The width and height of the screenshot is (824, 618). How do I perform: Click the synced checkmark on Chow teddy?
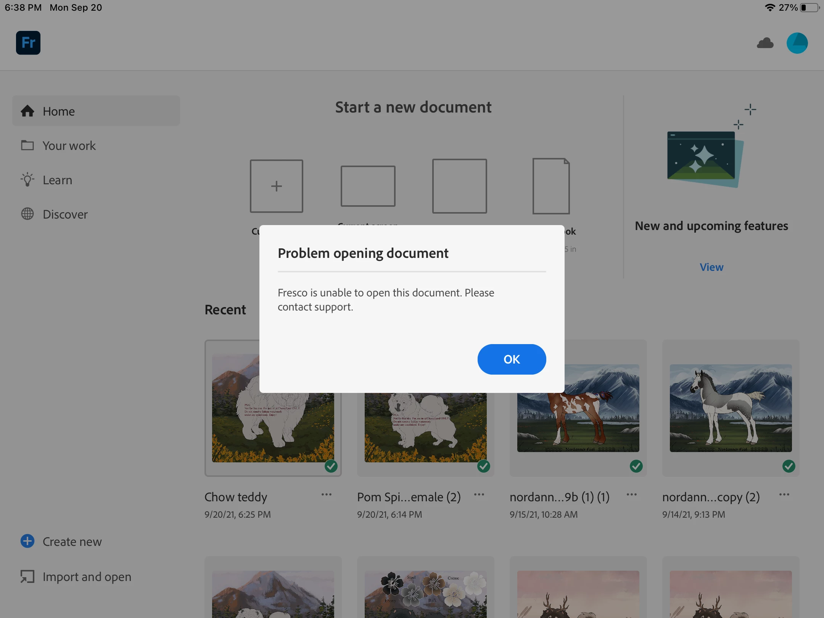(331, 466)
